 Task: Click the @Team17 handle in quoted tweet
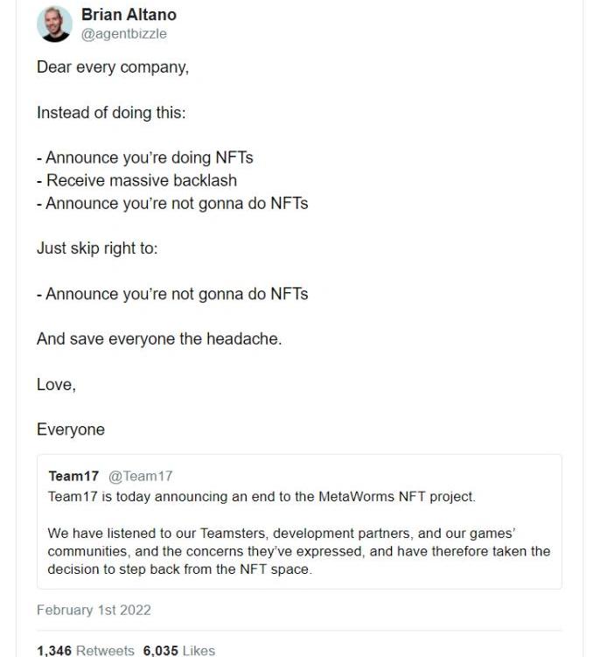[140, 476]
